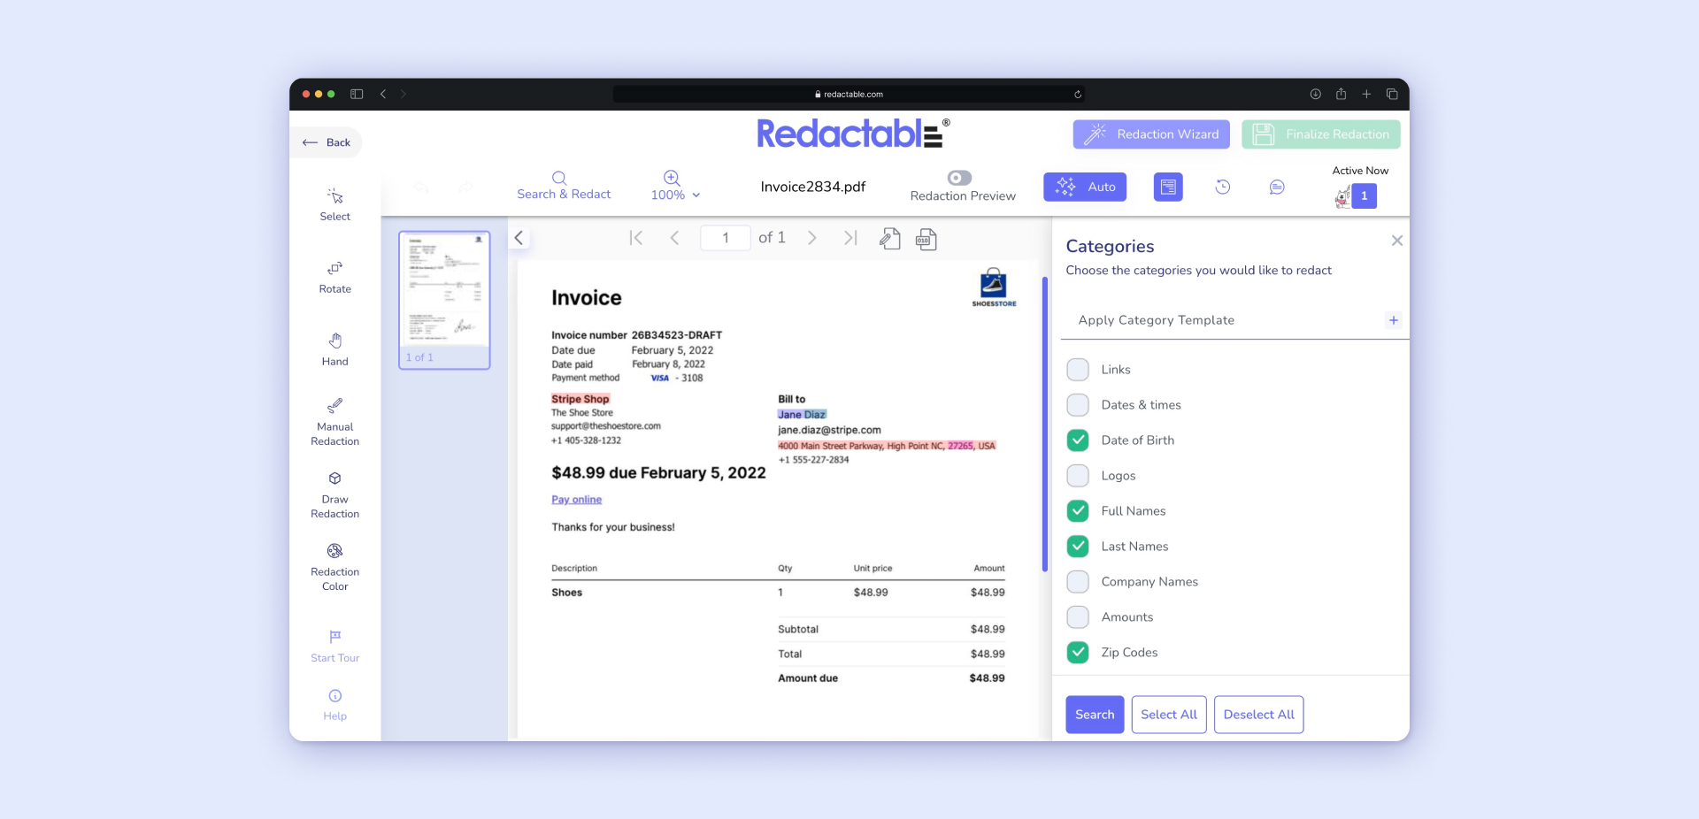Uncheck the Date of Birth category
The width and height of the screenshot is (1699, 819).
click(1078, 440)
